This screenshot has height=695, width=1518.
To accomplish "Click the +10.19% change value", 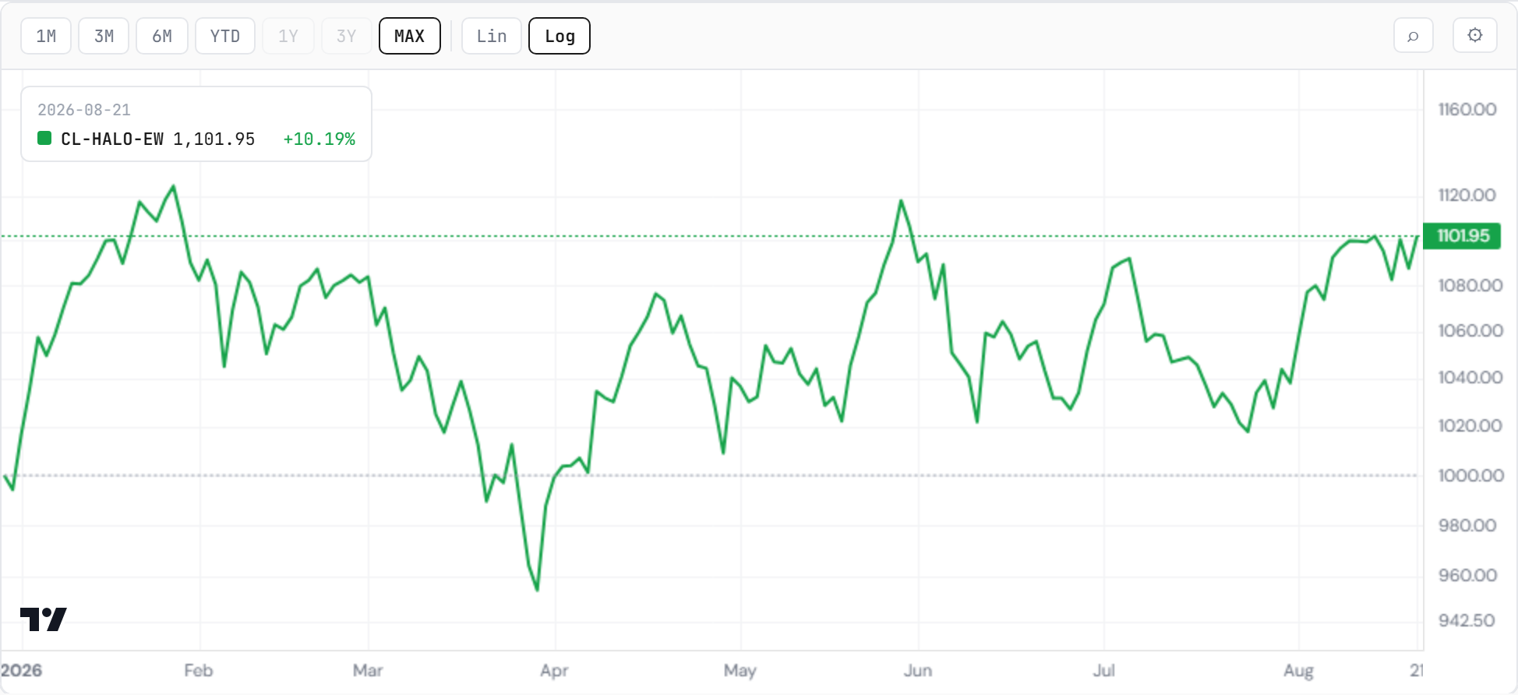I will [319, 139].
